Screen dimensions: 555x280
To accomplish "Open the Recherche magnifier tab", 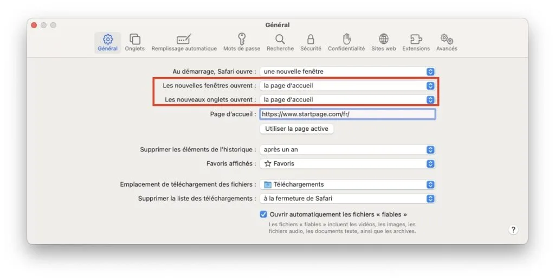I will click(280, 42).
